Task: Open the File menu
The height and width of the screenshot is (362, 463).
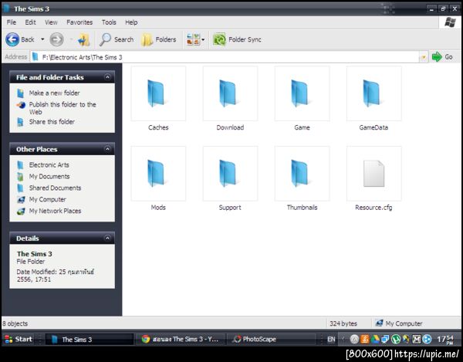Action: tap(12, 22)
